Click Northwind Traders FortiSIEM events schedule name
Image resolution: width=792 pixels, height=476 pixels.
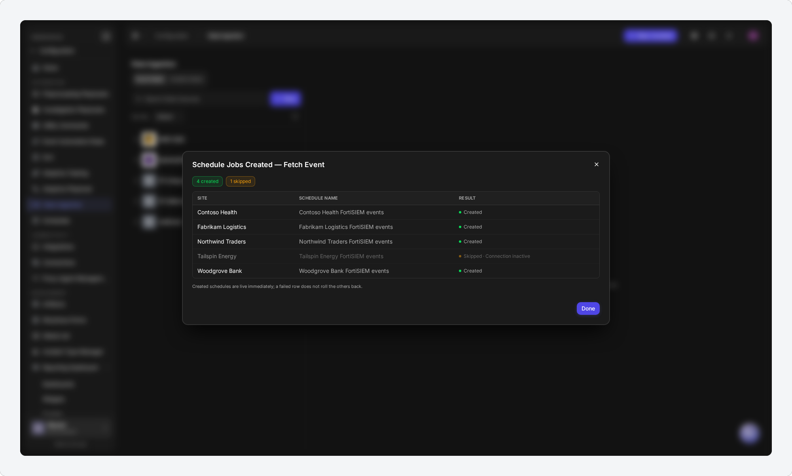click(346, 242)
